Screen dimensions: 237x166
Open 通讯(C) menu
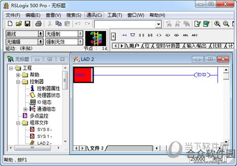click(x=94, y=15)
